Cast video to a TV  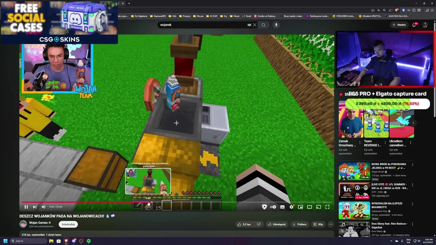(318, 207)
